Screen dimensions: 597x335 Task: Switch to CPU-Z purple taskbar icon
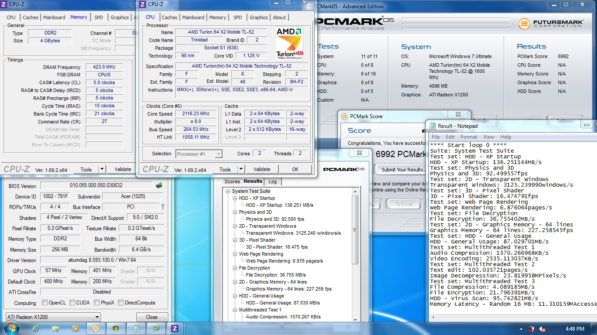(175, 328)
